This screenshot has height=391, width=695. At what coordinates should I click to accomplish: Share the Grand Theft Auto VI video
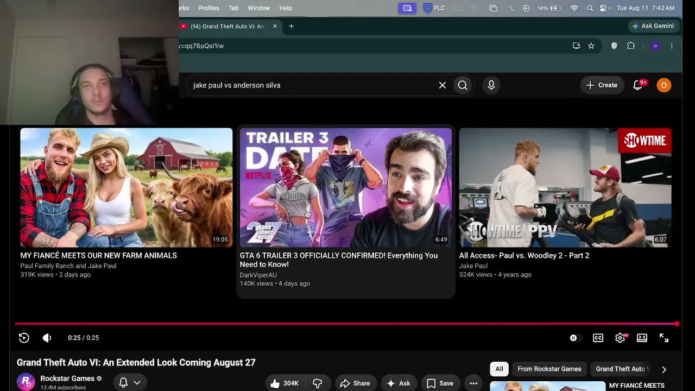tap(355, 383)
